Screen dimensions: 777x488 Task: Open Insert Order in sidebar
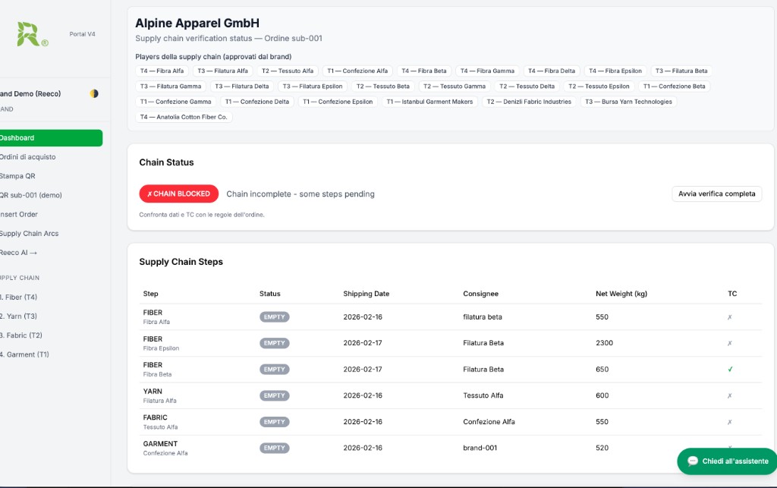(19, 215)
